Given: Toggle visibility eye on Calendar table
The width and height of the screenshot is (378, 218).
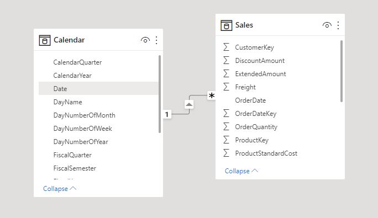Looking at the screenshot, I should coord(145,40).
